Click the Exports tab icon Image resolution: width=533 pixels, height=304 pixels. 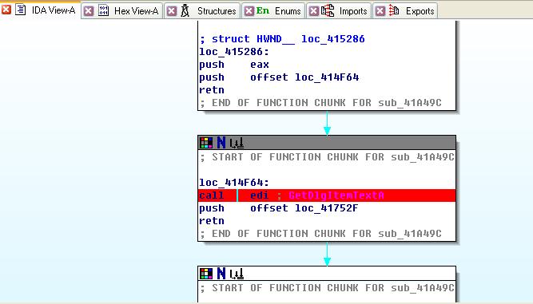click(394, 10)
